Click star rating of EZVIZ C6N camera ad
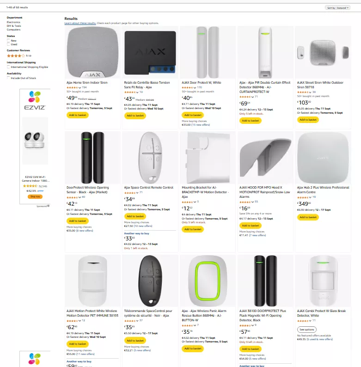Image resolution: width=361 pixels, height=367 pixels. pyautogui.click(x=30, y=186)
